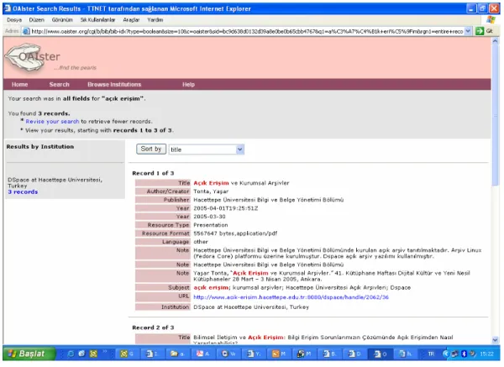The image size is (504, 367).
Task: Click the page icon in the address bar
Action: 26,31
